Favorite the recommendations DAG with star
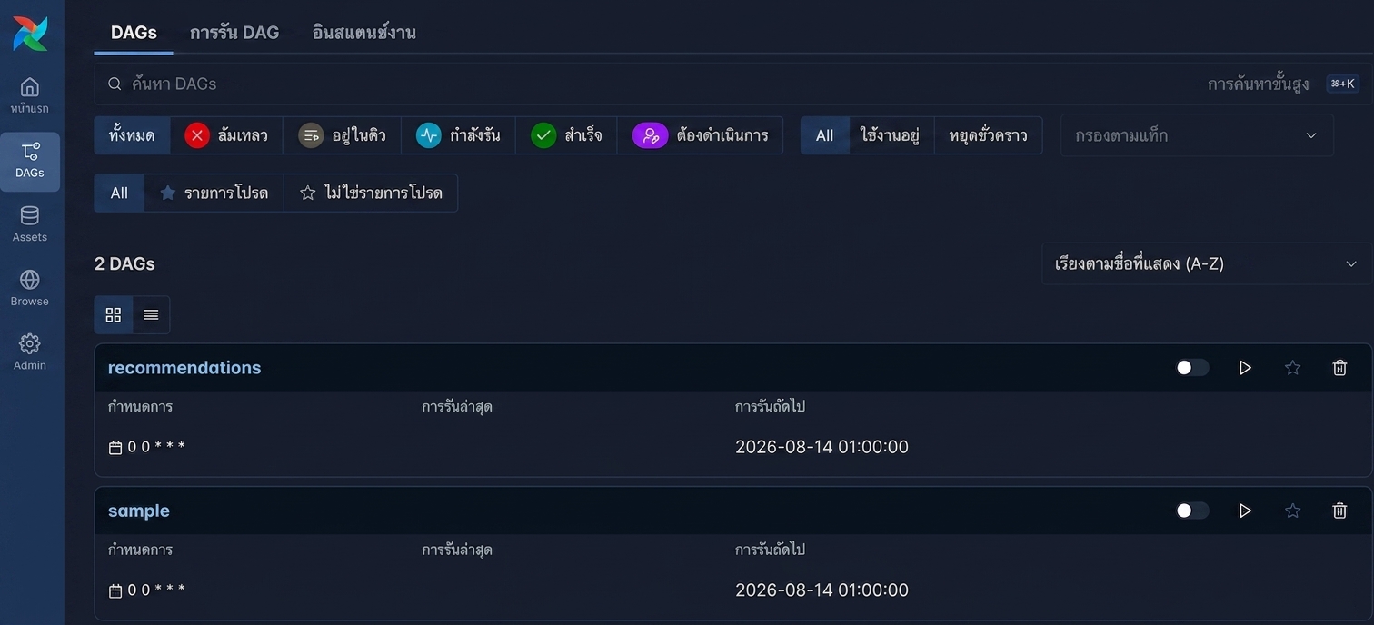This screenshot has height=625, width=1374. [1292, 367]
